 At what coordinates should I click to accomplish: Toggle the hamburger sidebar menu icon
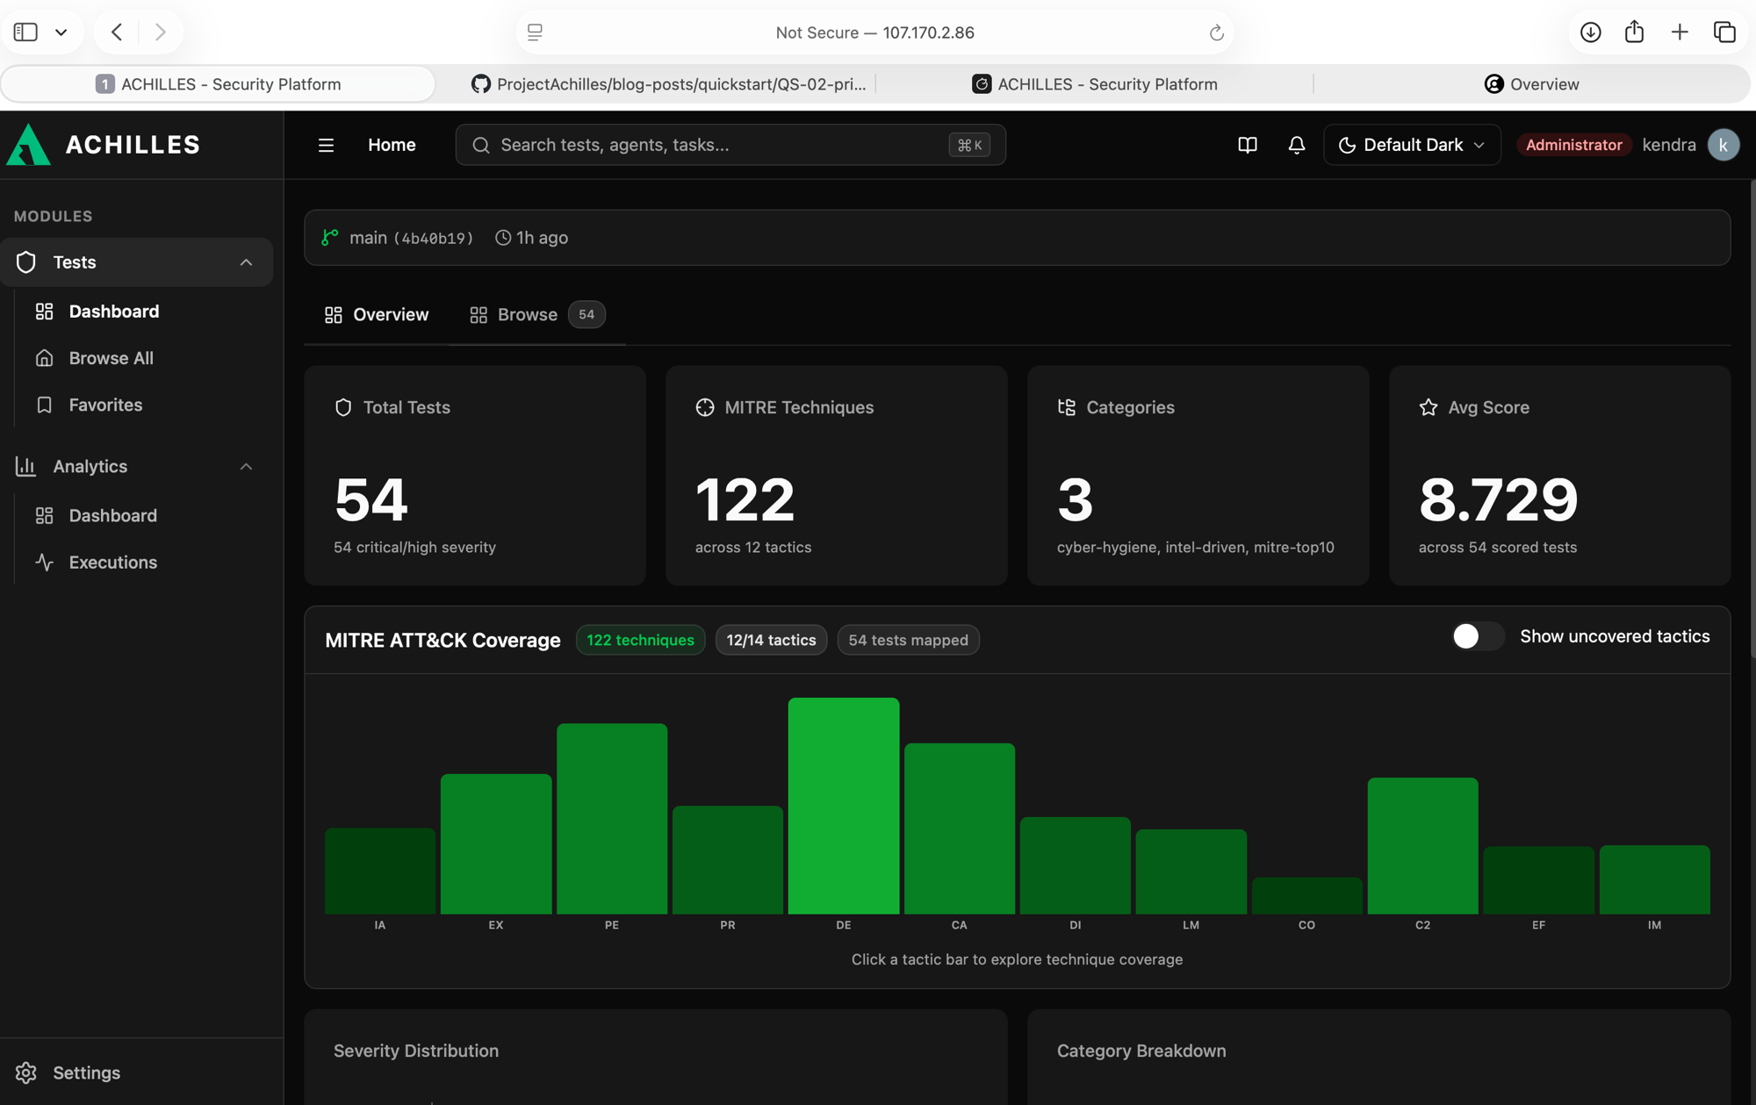click(326, 145)
